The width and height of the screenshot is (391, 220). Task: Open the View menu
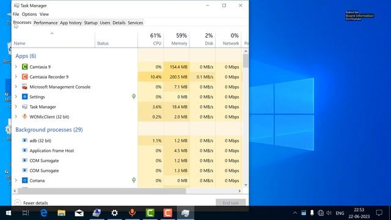point(44,14)
